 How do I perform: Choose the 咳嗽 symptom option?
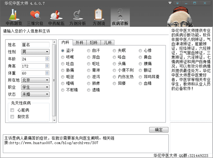coord(63,57)
